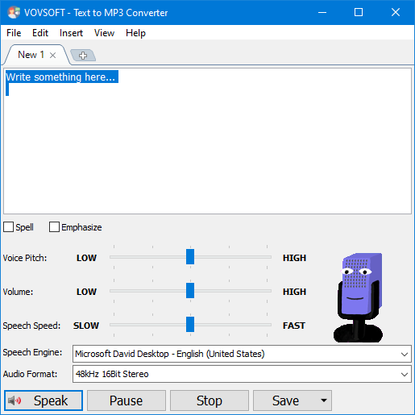Click the purple microphone mascot image
Screen dimensions: 415x415
pos(359,297)
